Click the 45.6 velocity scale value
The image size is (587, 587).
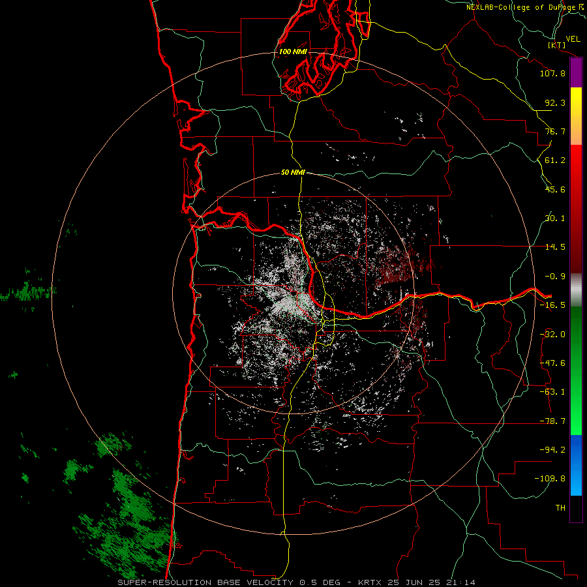tap(555, 189)
